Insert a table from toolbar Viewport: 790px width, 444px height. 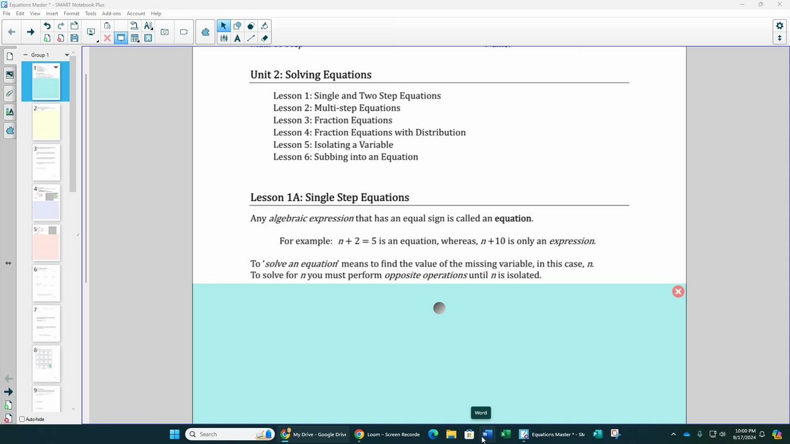[135, 38]
